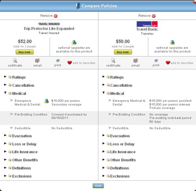Expand Deductible detail in Travel Insured column
Image resolution: width=196 pixels, height=191 pixels.
[x=12, y=128]
